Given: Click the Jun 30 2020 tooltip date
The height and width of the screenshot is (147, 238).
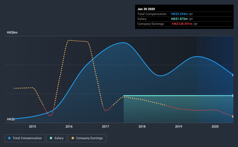Looking at the screenshot, I should (x=146, y=9).
